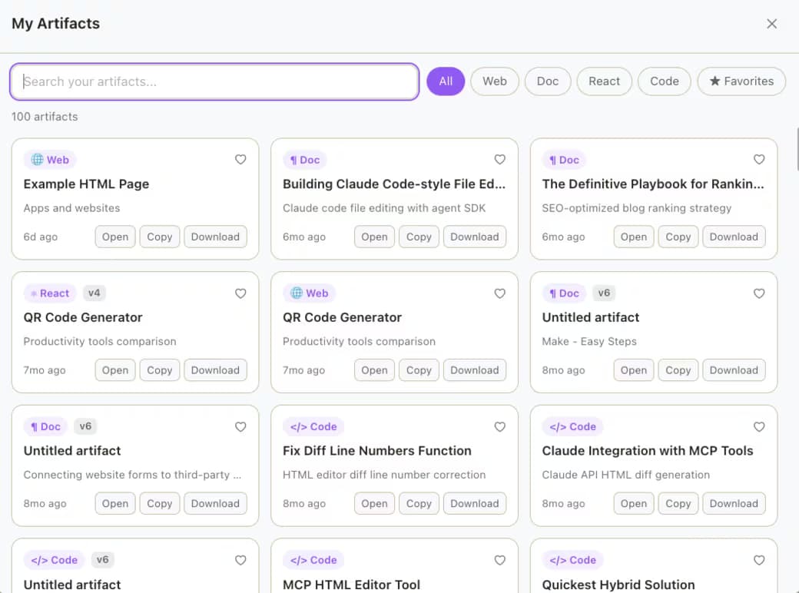The width and height of the screenshot is (799, 593).
Task: Heart the Make - Easy Steps artifact
Action: [759, 293]
